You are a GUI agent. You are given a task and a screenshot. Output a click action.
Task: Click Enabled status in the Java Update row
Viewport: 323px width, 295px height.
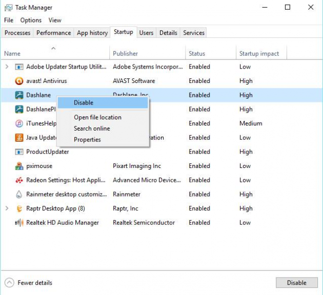click(199, 138)
